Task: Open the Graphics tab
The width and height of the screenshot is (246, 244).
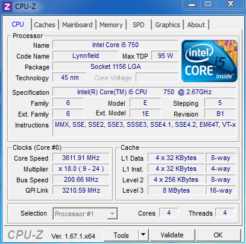Action: pyautogui.click(x=168, y=25)
